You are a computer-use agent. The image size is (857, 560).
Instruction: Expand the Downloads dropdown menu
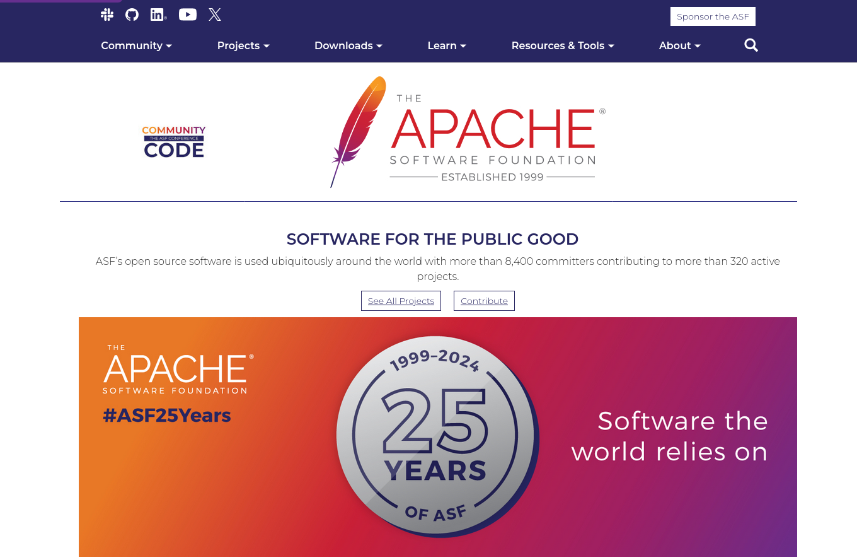348,45
